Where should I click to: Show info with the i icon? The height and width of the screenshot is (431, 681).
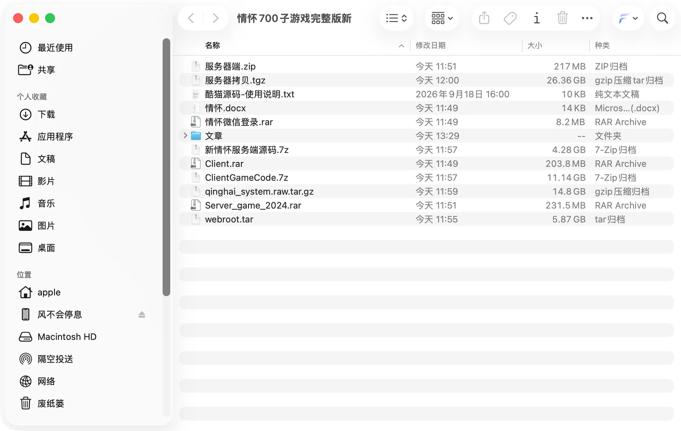(536, 18)
